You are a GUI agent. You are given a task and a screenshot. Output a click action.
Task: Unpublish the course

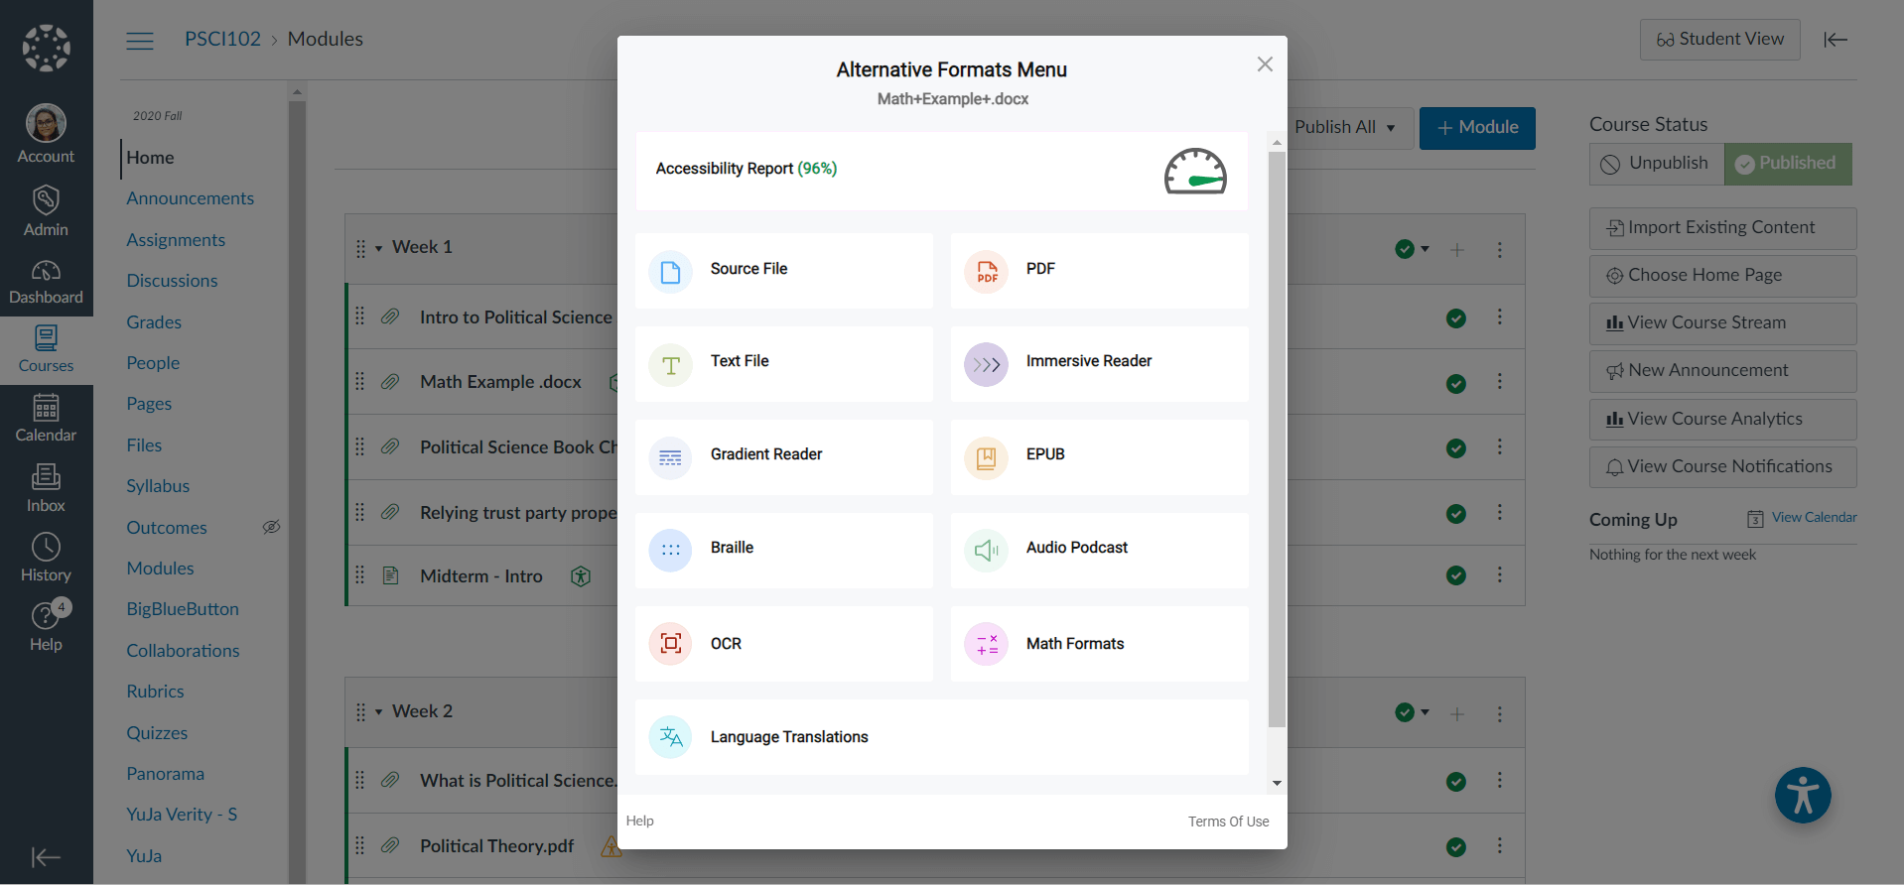click(1657, 164)
